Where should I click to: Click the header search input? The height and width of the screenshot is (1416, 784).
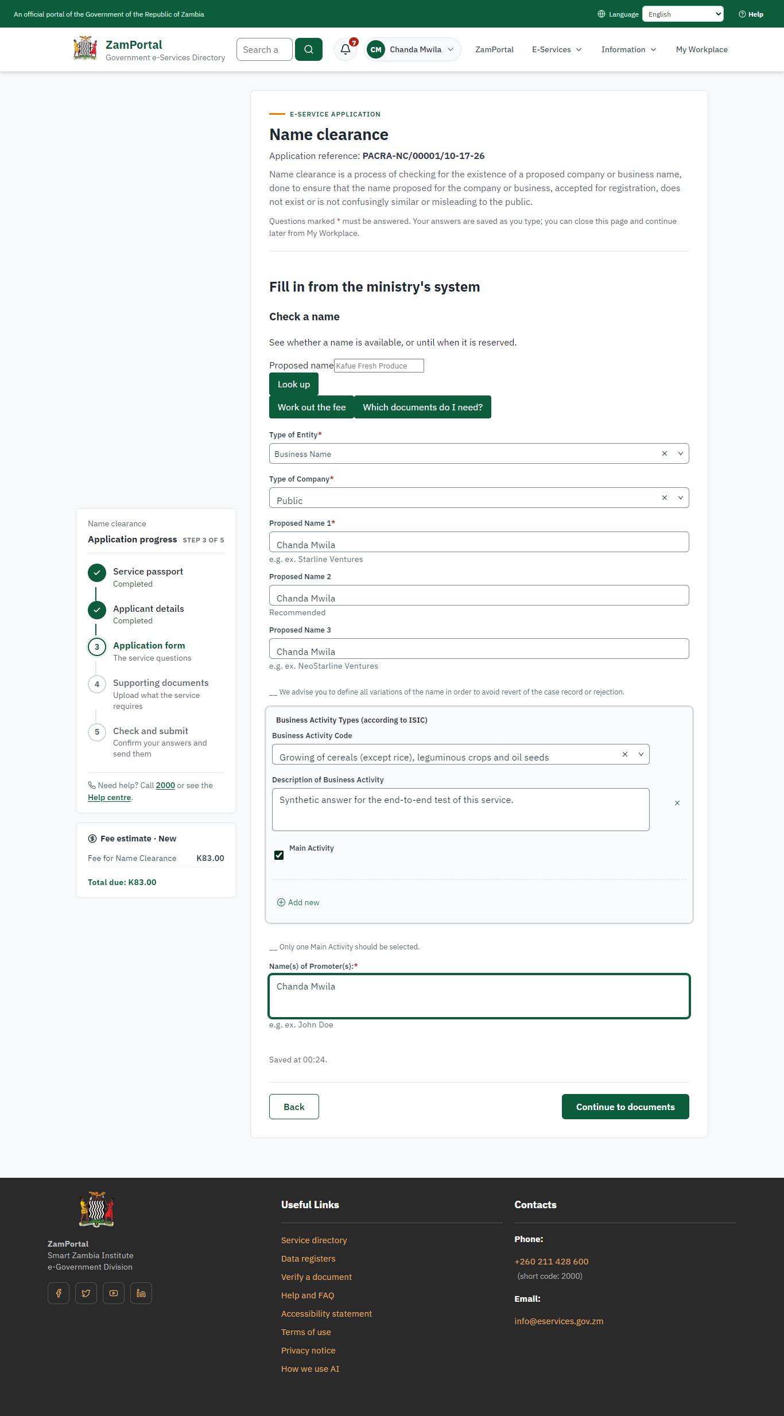[x=265, y=49]
